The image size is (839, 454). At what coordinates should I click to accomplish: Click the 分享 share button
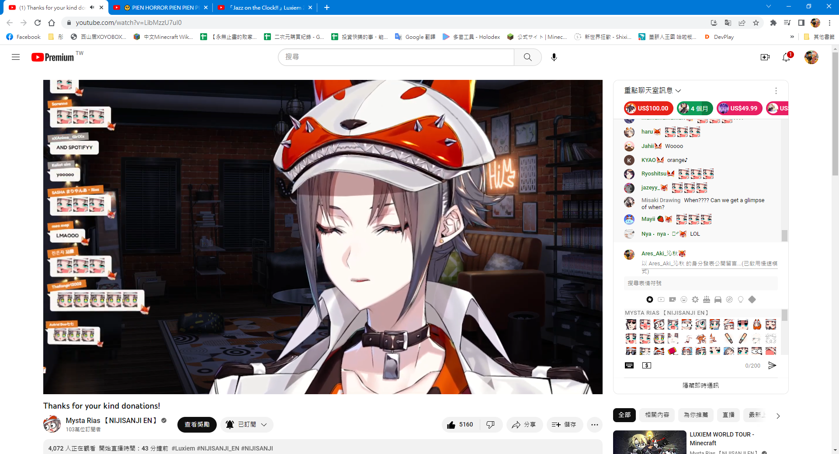524,425
